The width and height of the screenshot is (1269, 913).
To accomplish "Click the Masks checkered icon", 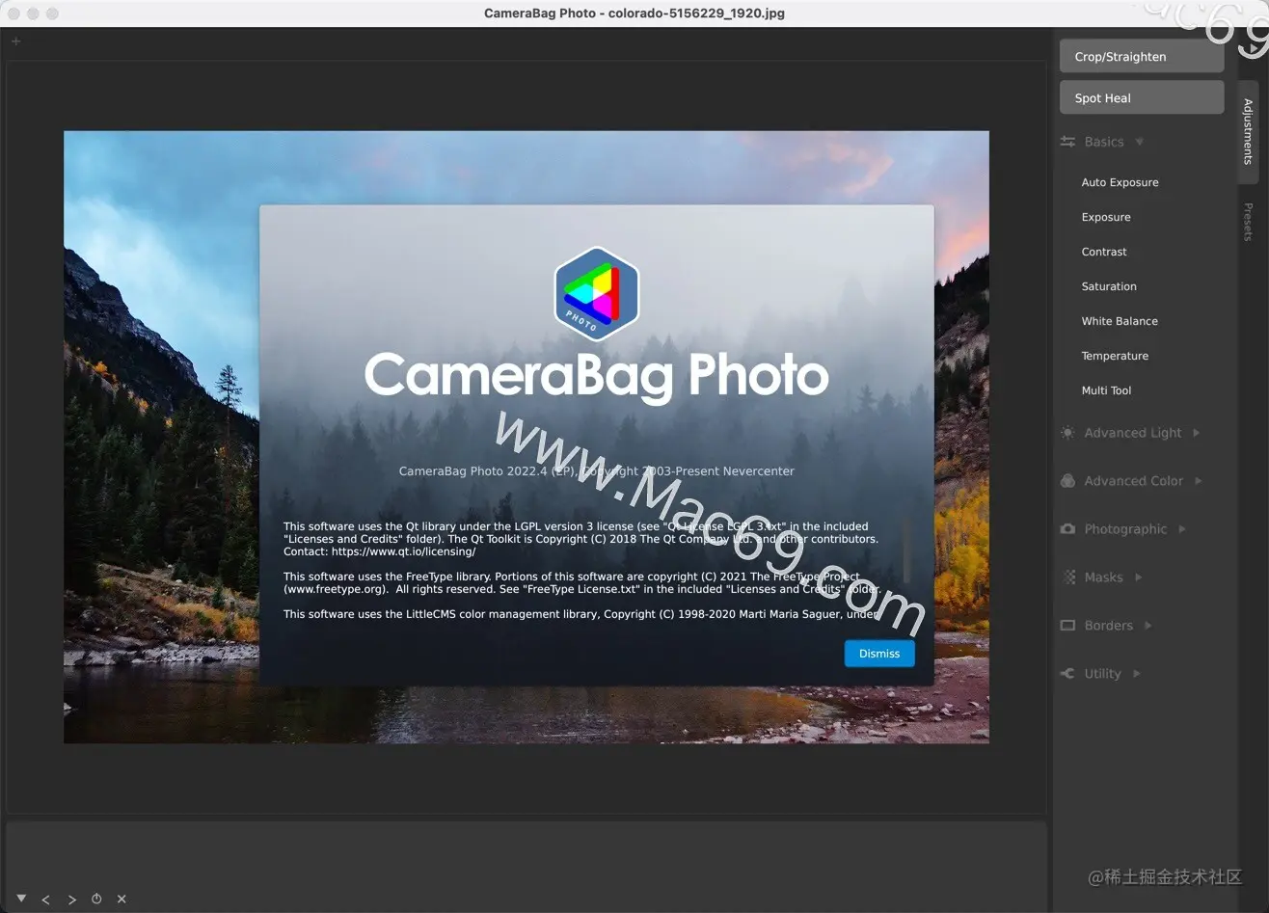I will click(1067, 577).
